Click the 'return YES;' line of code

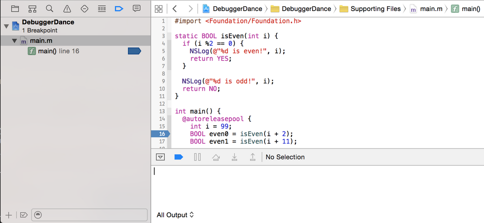pyautogui.click(x=211, y=59)
